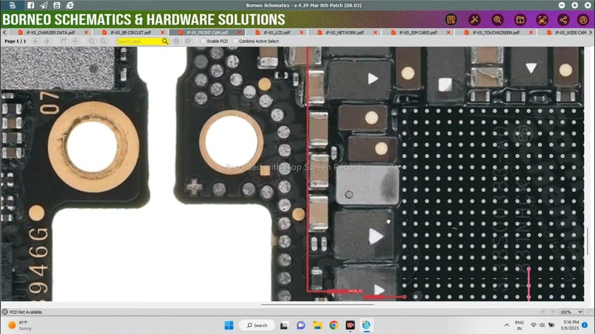The image size is (595, 334).
Task: Click the zoom in magnifier icon
Action: (104, 41)
